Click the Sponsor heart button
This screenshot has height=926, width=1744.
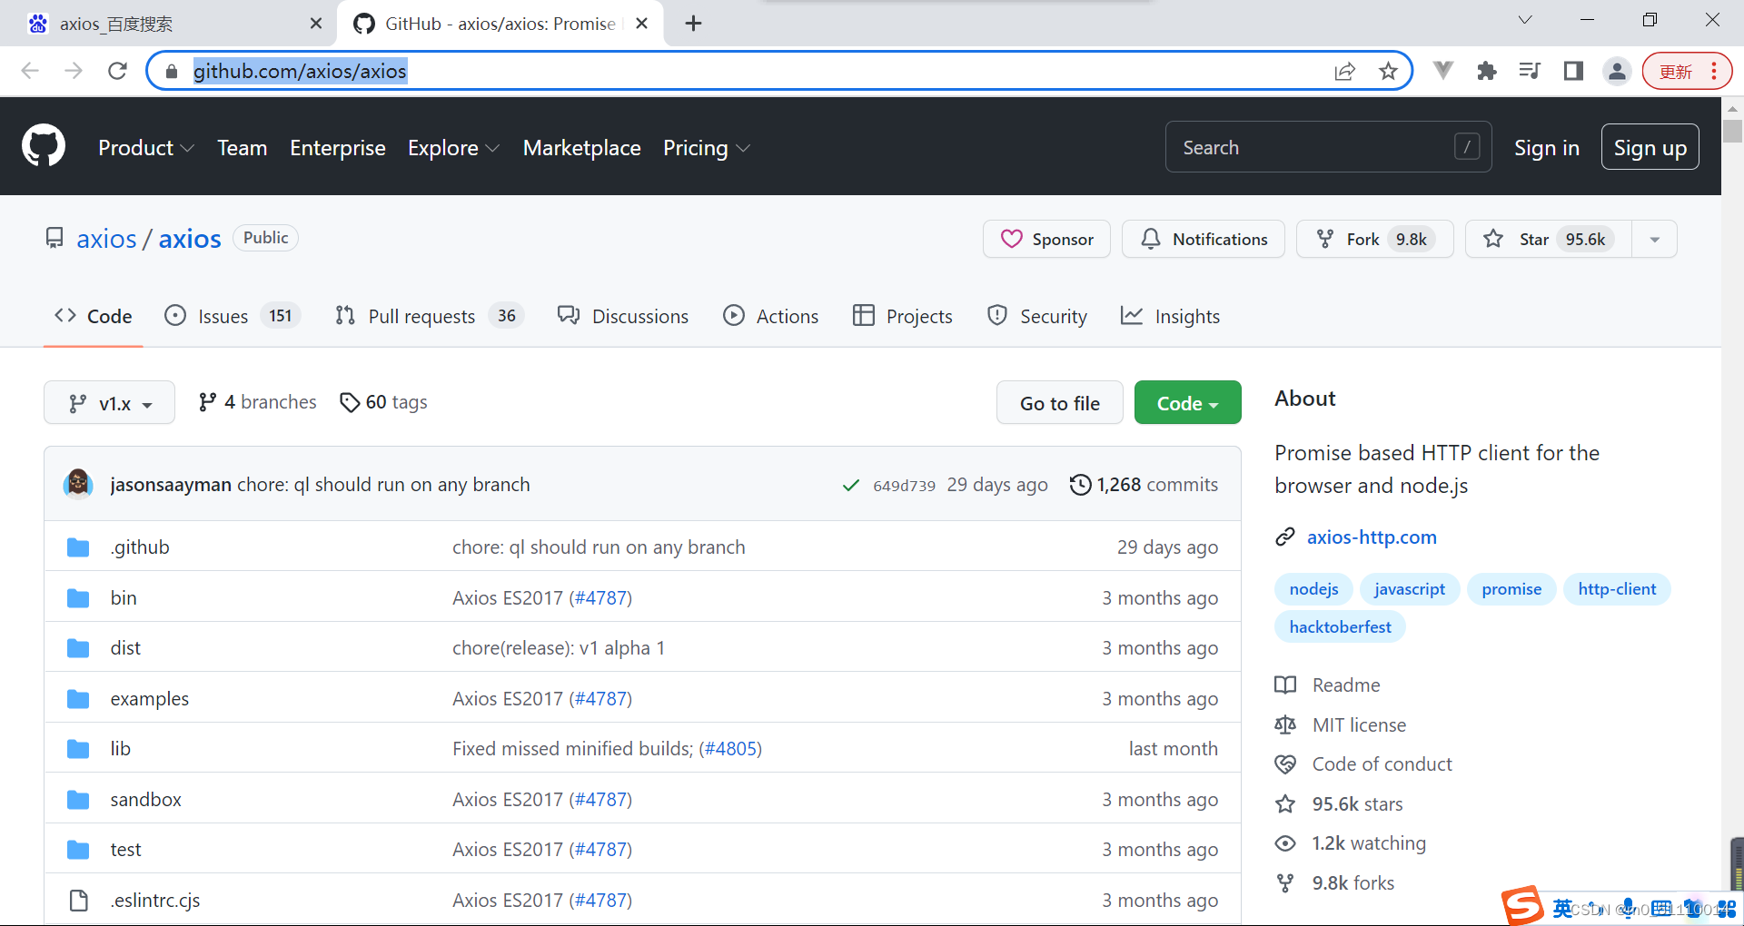click(1046, 239)
